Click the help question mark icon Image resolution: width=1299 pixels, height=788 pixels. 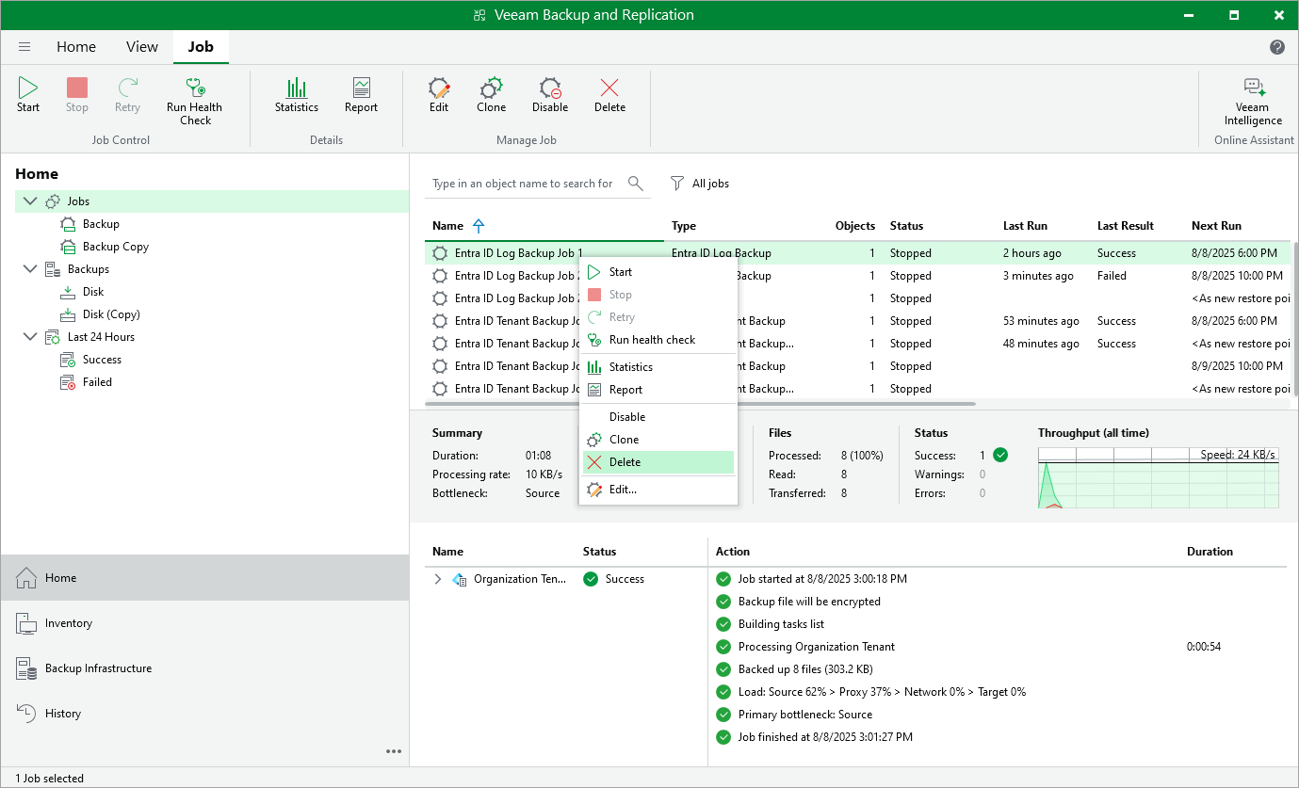point(1277,47)
